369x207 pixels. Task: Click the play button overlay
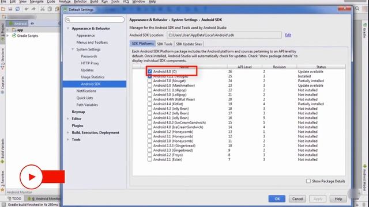[x=31, y=177]
